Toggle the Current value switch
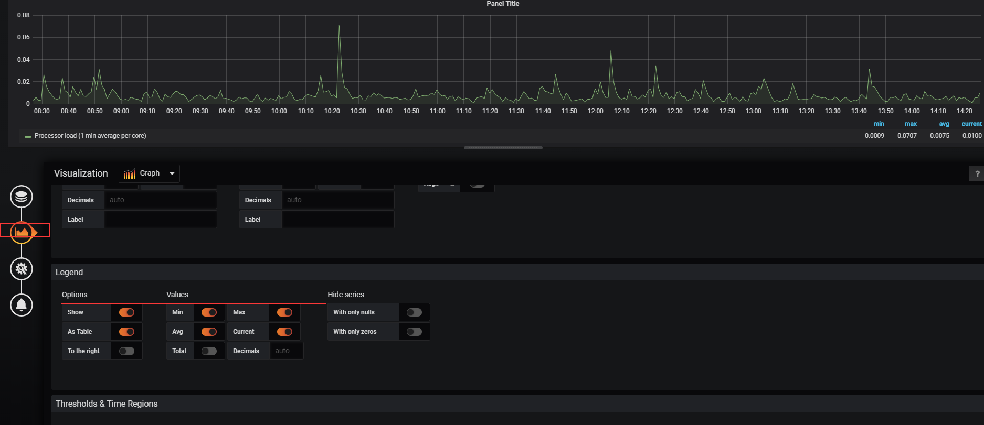This screenshot has height=425, width=984. [x=284, y=332]
